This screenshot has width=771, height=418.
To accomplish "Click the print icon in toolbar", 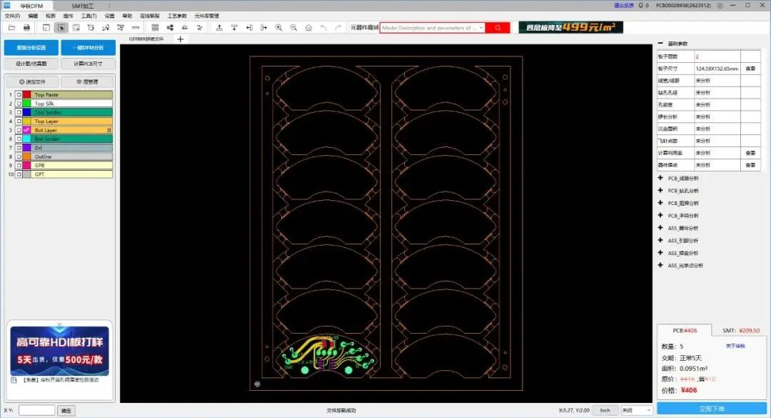I will coord(26,28).
